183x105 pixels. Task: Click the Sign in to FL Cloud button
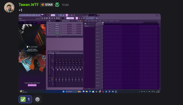(x=32, y=85)
